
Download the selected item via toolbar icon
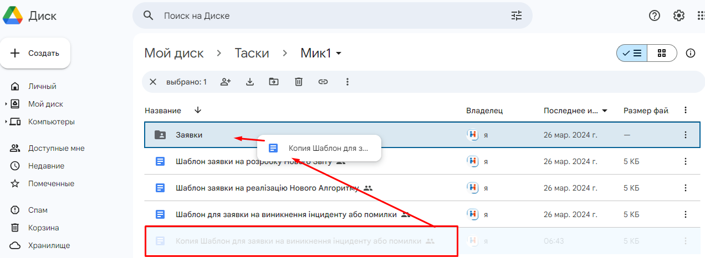coord(249,82)
